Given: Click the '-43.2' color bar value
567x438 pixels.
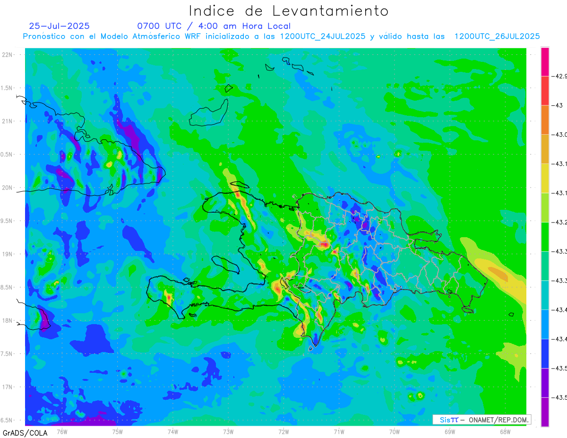Looking at the screenshot, I should coord(560,222).
